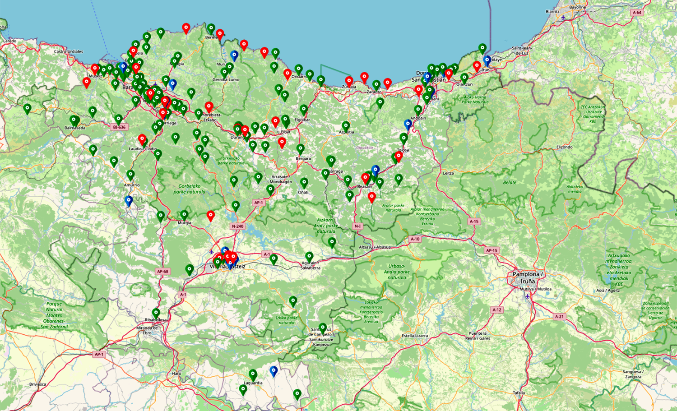Click the blue marker near Hendaye
677x411 pixels.
coord(487,60)
